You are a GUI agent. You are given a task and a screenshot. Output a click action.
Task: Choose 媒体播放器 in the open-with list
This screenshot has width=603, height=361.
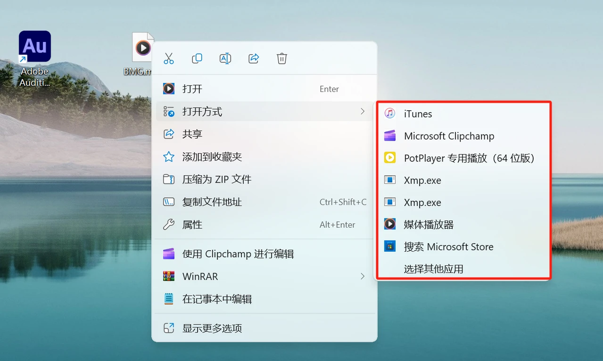pos(463,224)
